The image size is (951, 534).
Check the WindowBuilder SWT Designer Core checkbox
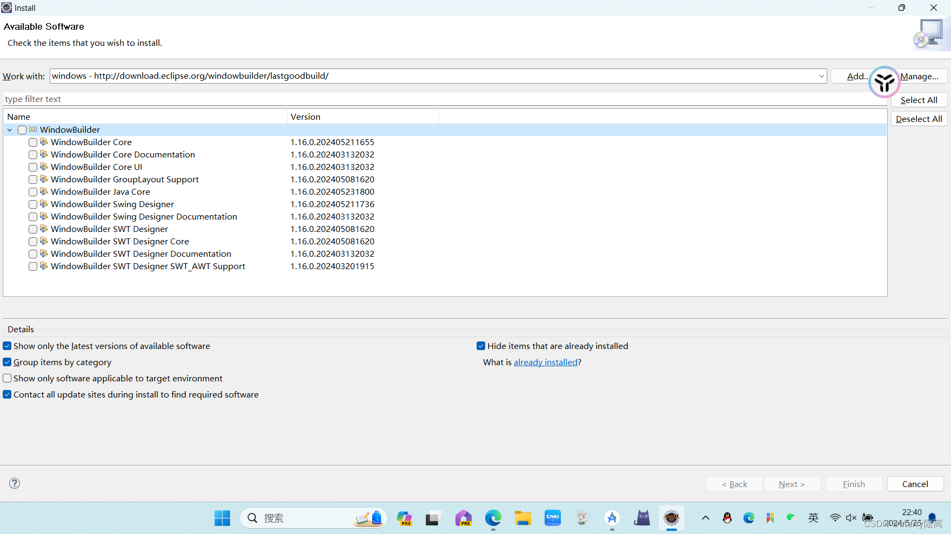click(x=33, y=242)
